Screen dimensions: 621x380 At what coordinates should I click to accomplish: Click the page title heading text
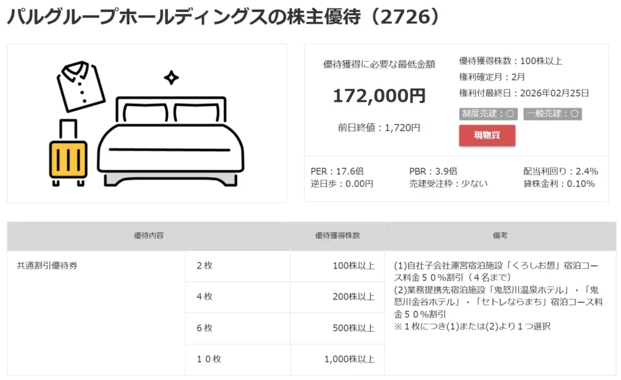click(x=222, y=18)
